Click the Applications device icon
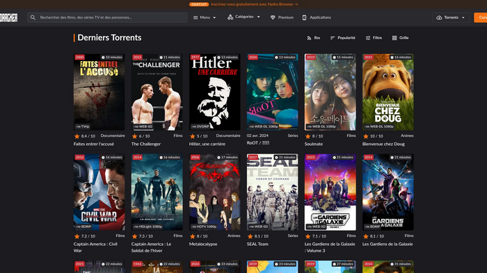Screen dimensions: 487x273 point(305,17)
